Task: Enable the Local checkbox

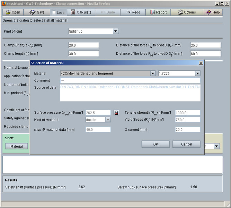Action: point(54,12)
